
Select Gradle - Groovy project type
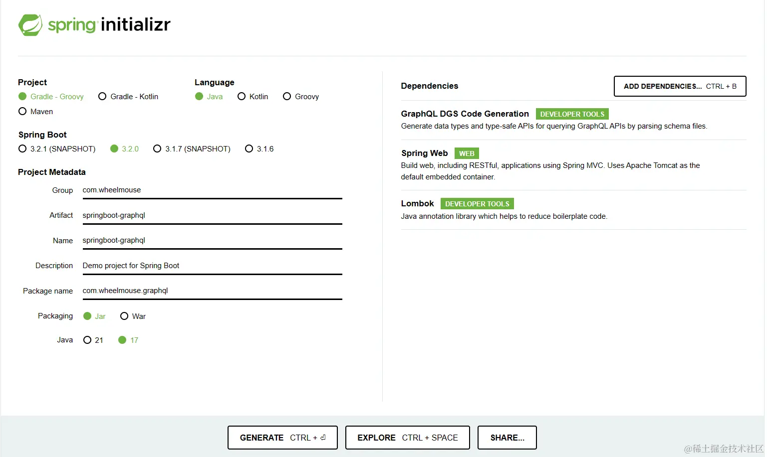(51, 97)
